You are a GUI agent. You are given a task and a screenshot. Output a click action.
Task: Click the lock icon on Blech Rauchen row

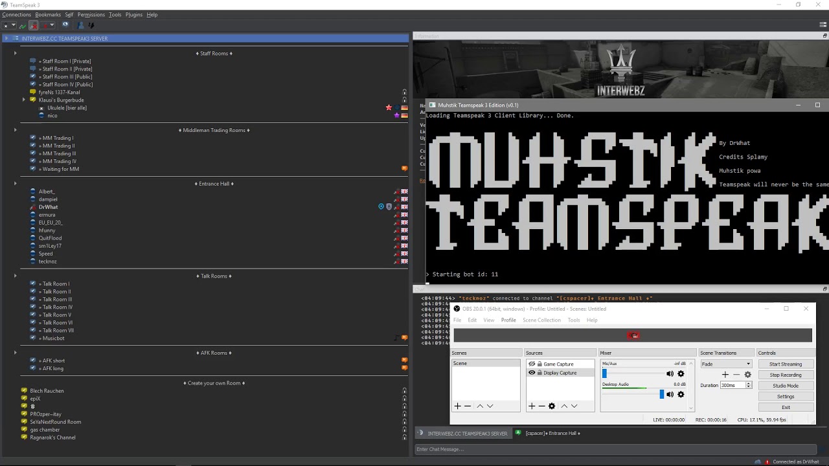click(x=405, y=390)
